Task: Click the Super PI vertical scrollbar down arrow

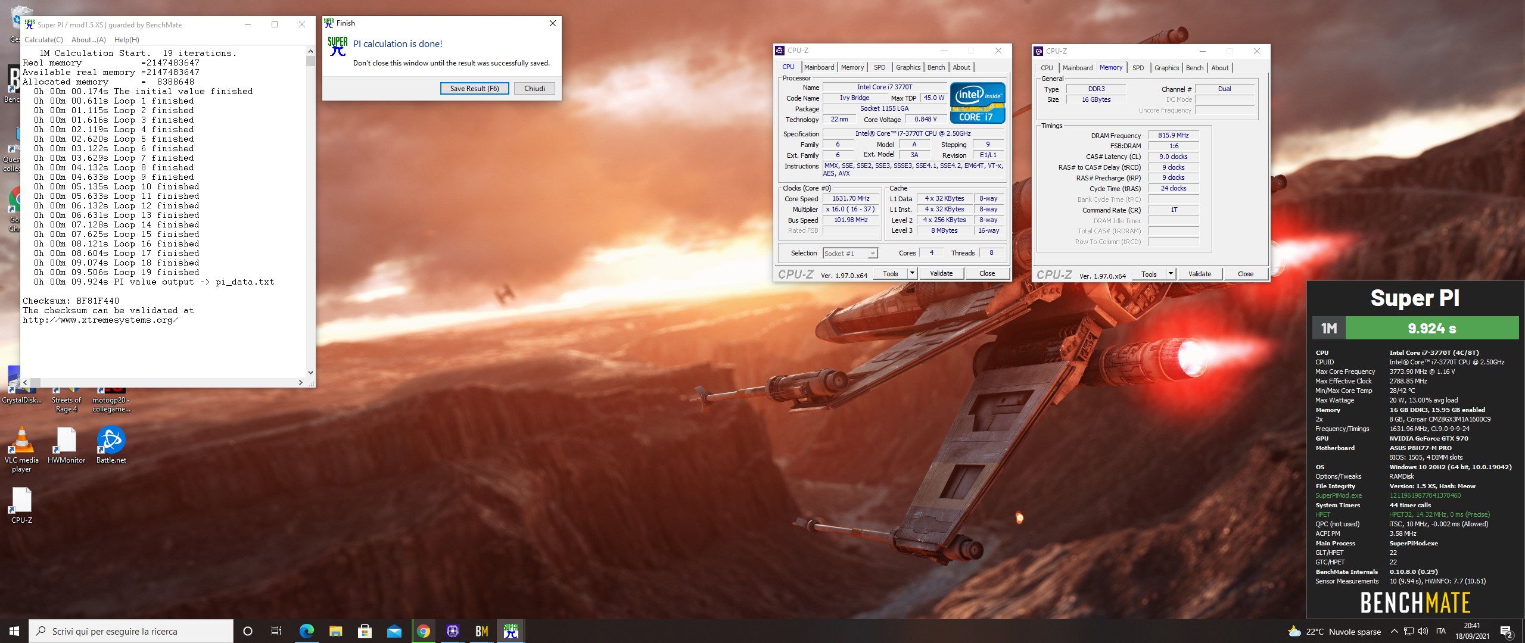Action: [x=310, y=373]
